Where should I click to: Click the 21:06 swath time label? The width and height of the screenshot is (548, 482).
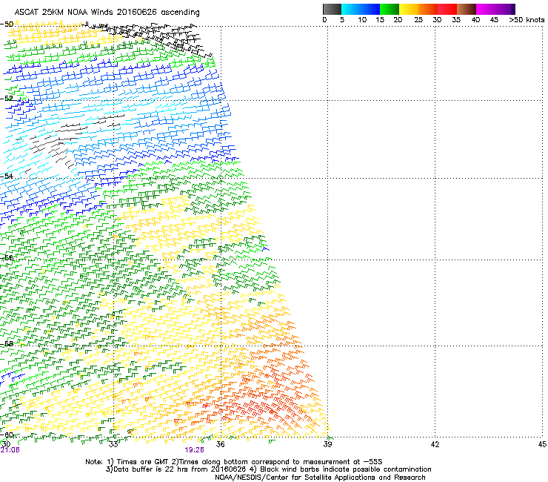[10, 450]
